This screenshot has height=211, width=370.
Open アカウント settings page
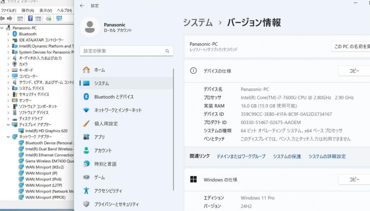(127, 150)
